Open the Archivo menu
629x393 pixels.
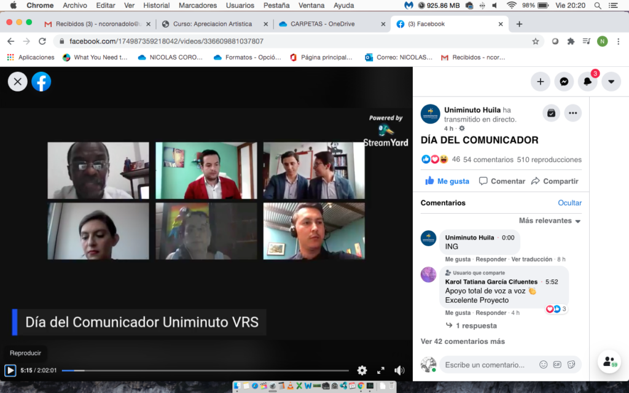click(75, 6)
